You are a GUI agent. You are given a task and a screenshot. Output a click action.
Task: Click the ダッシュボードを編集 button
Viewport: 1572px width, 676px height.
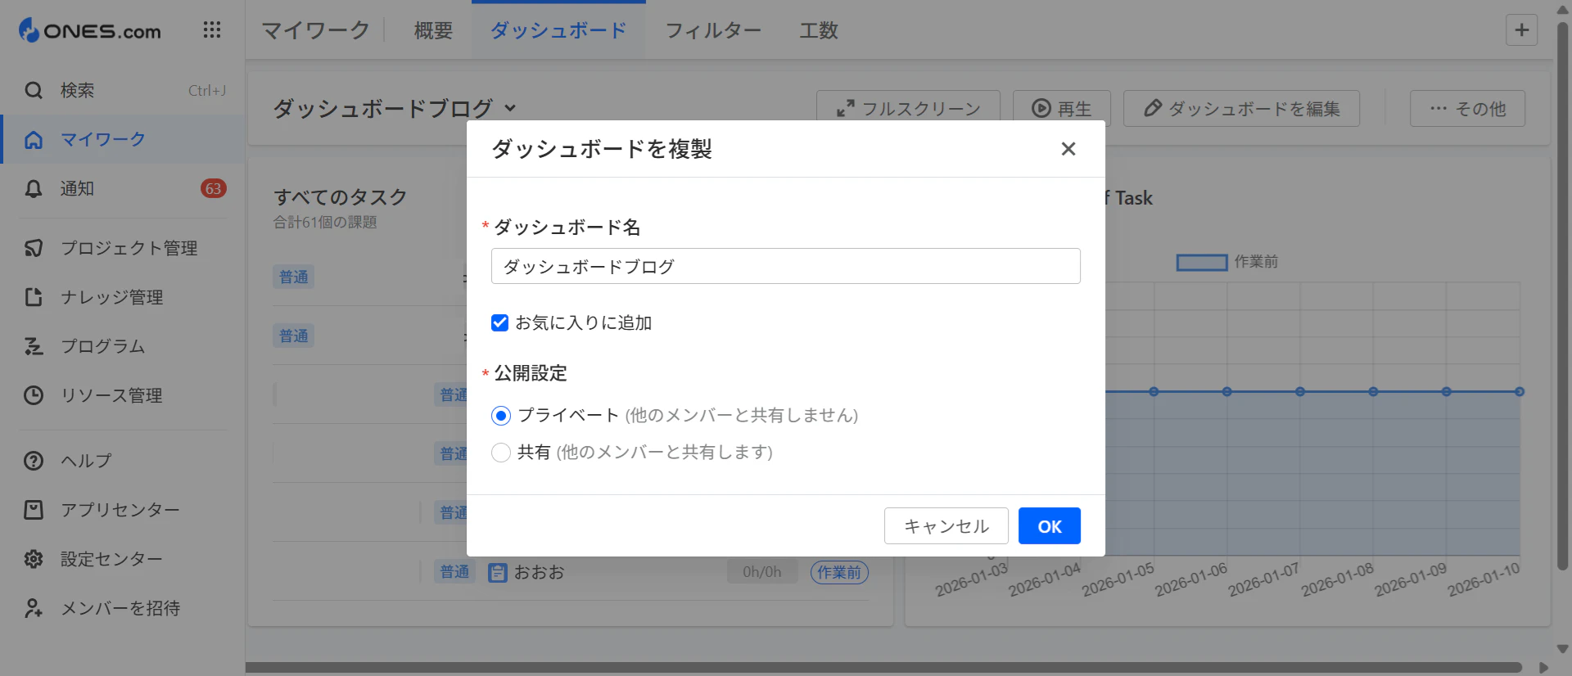1241,109
